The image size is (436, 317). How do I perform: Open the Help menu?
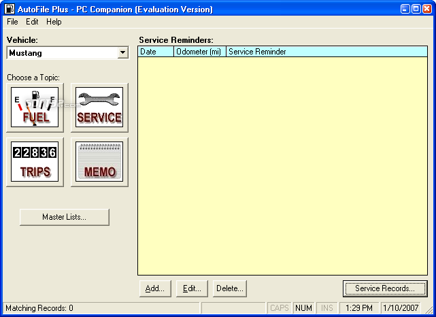[x=54, y=22]
